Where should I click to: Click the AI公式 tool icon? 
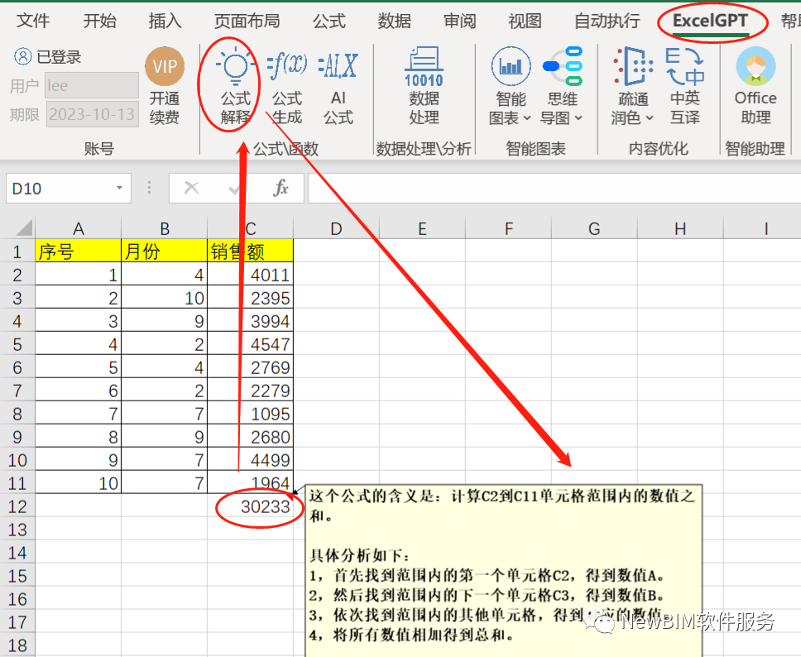pos(337,87)
